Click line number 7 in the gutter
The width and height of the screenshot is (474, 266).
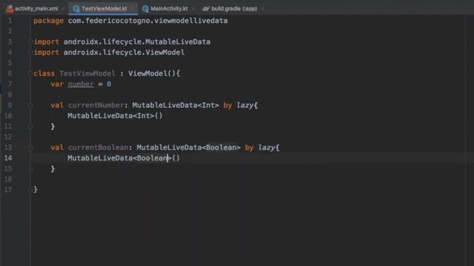click(10, 84)
